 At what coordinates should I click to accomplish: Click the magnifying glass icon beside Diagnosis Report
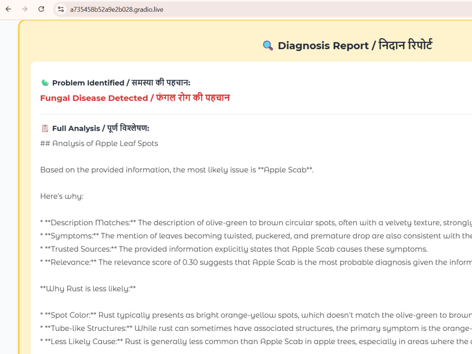tap(268, 45)
